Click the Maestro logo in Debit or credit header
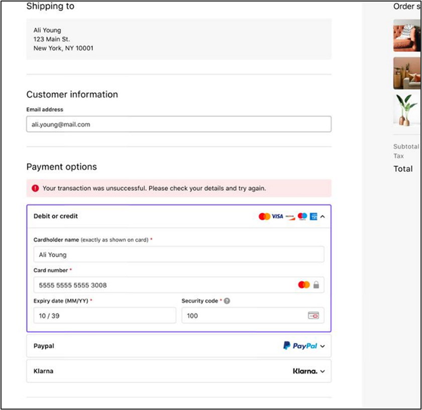This screenshot has height=410, width=422. click(302, 217)
